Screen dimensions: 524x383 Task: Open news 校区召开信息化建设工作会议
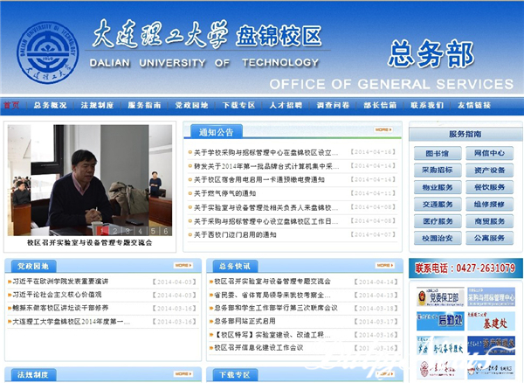point(259,347)
